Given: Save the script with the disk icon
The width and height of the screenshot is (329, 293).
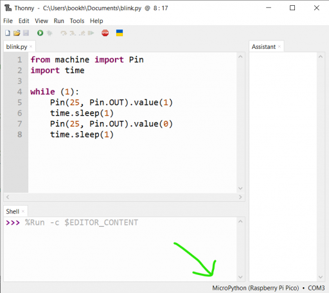Looking at the screenshot, I should (x=26, y=33).
